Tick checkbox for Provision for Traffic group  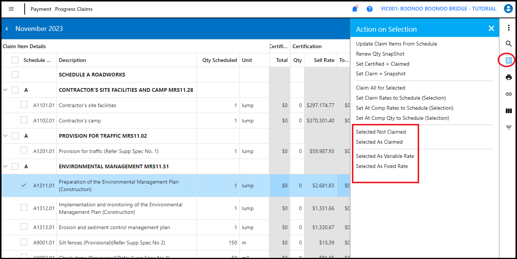click(15, 136)
